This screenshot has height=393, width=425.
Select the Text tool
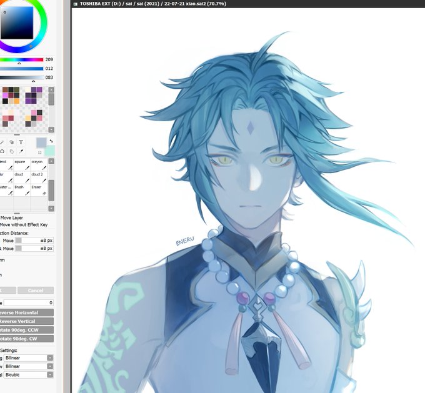coord(21,142)
